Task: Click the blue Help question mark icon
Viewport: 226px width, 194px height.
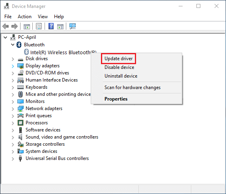Action: click(x=51, y=27)
